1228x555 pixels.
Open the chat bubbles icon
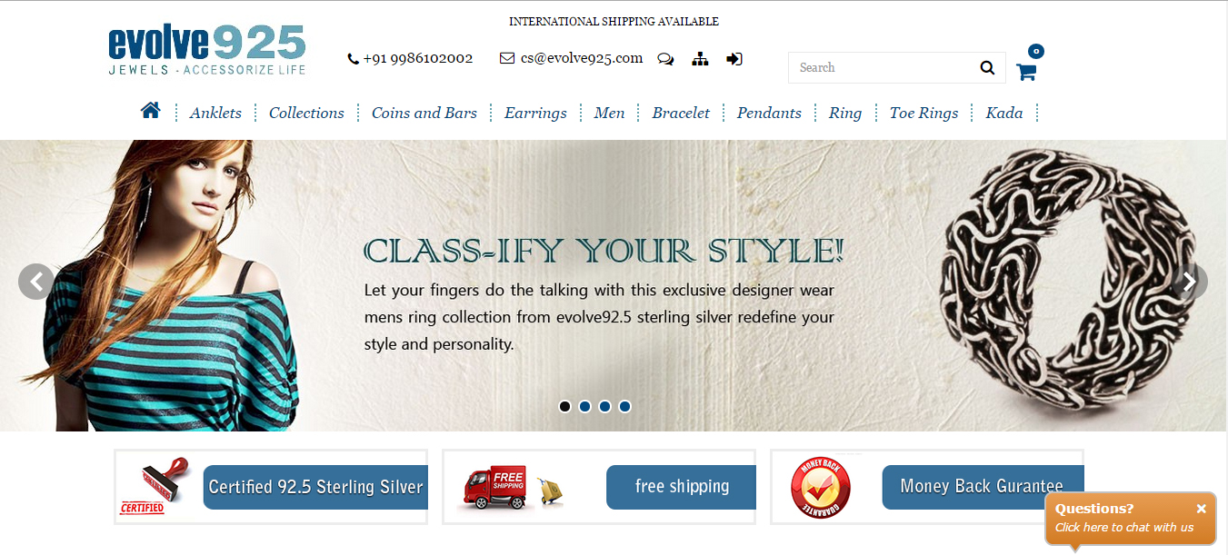(x=665, y=59)
